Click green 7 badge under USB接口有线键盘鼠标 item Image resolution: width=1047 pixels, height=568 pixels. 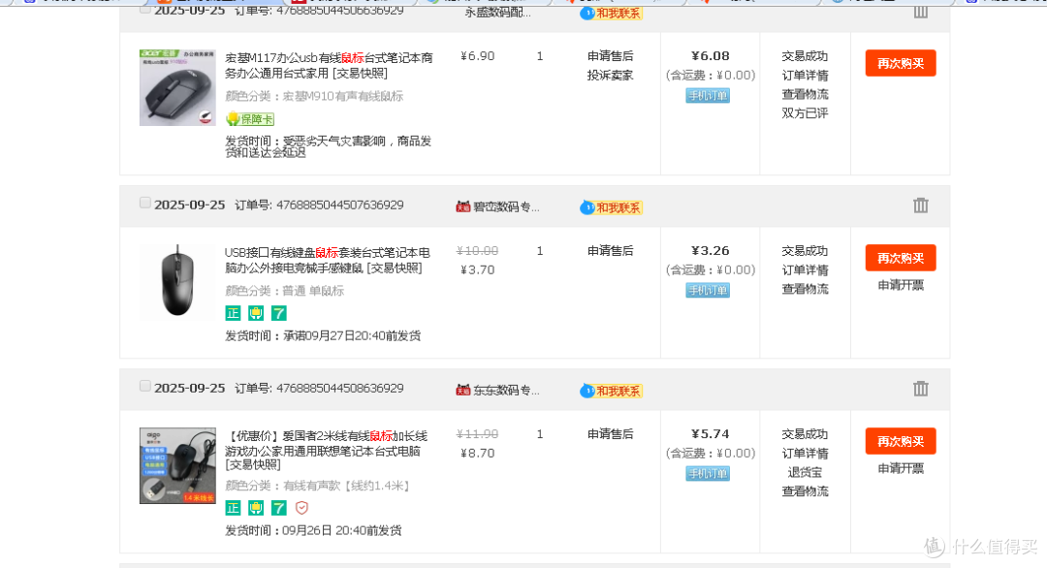point(278,313)
